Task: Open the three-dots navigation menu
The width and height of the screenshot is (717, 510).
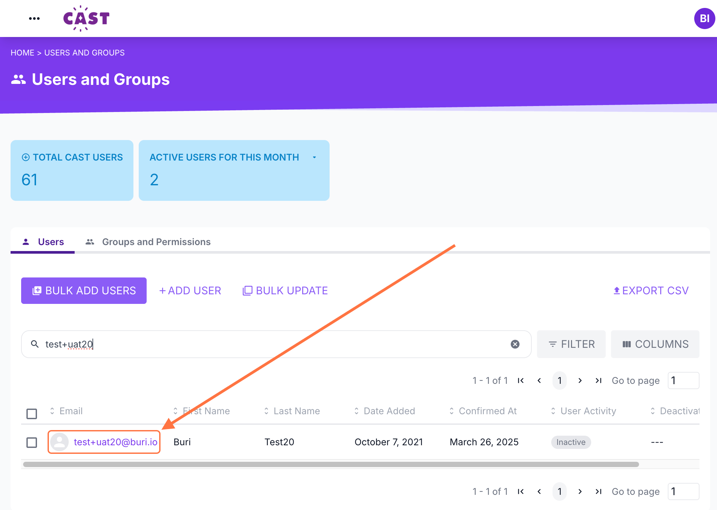Action: point(34,18)
